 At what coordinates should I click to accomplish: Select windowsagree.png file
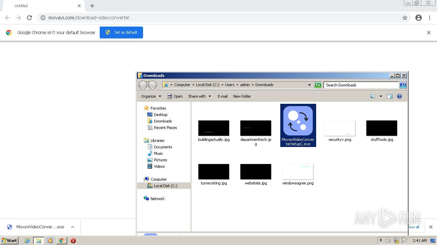coord(298,174)
